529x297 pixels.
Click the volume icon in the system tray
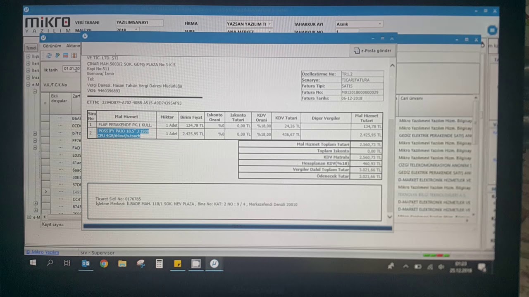(x=441, y=267)
